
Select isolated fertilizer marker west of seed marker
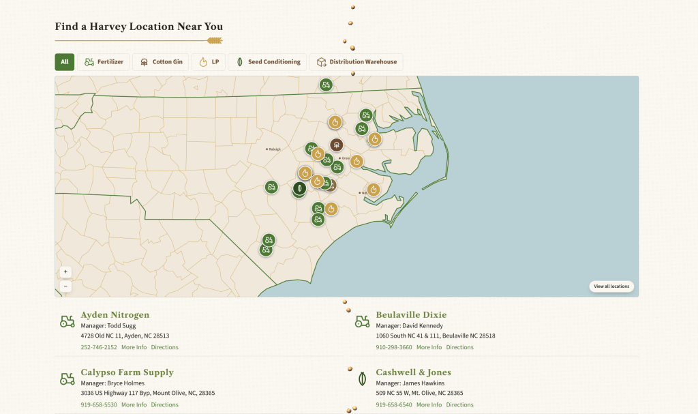[x=271, y=187]
